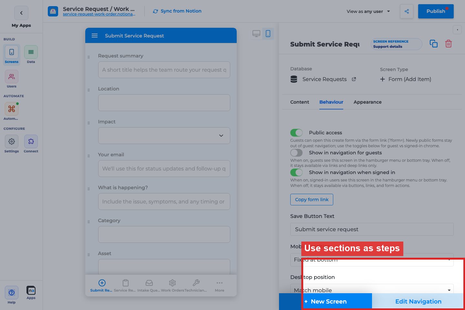Click Copy form link button
The height and width of the screenshot is (310, 465).
click(x=312, y=200)
